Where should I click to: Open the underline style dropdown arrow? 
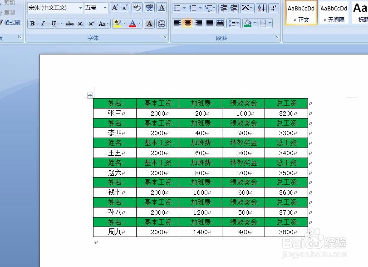[62, 24]
